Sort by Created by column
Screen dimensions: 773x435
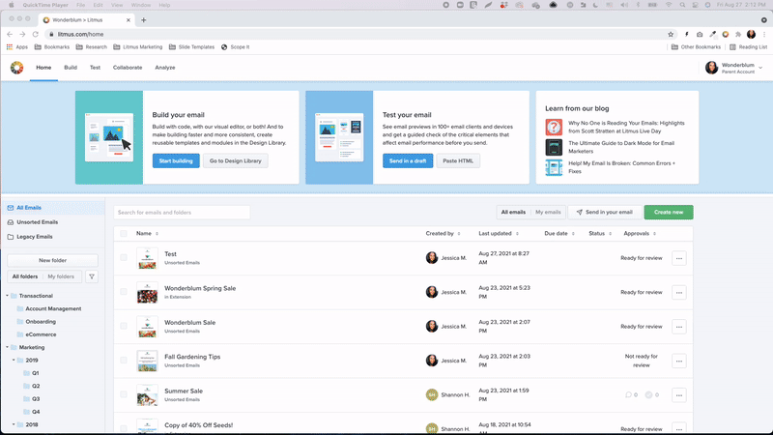[443, 233]
